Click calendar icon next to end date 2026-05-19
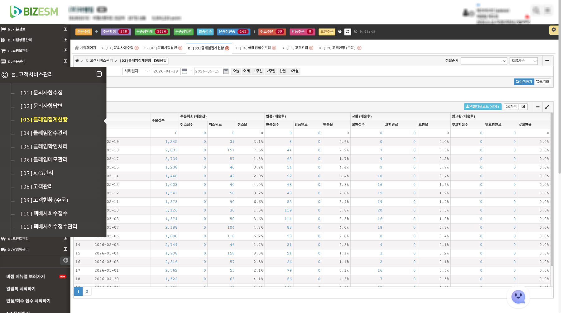Screen dimensions: 561x313 tap(226, 71)
